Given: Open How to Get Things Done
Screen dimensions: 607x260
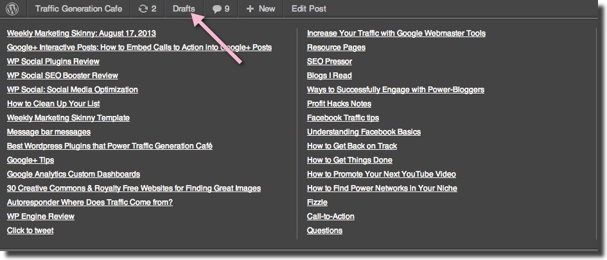Looking at the screenshot, I should (349, 160).
